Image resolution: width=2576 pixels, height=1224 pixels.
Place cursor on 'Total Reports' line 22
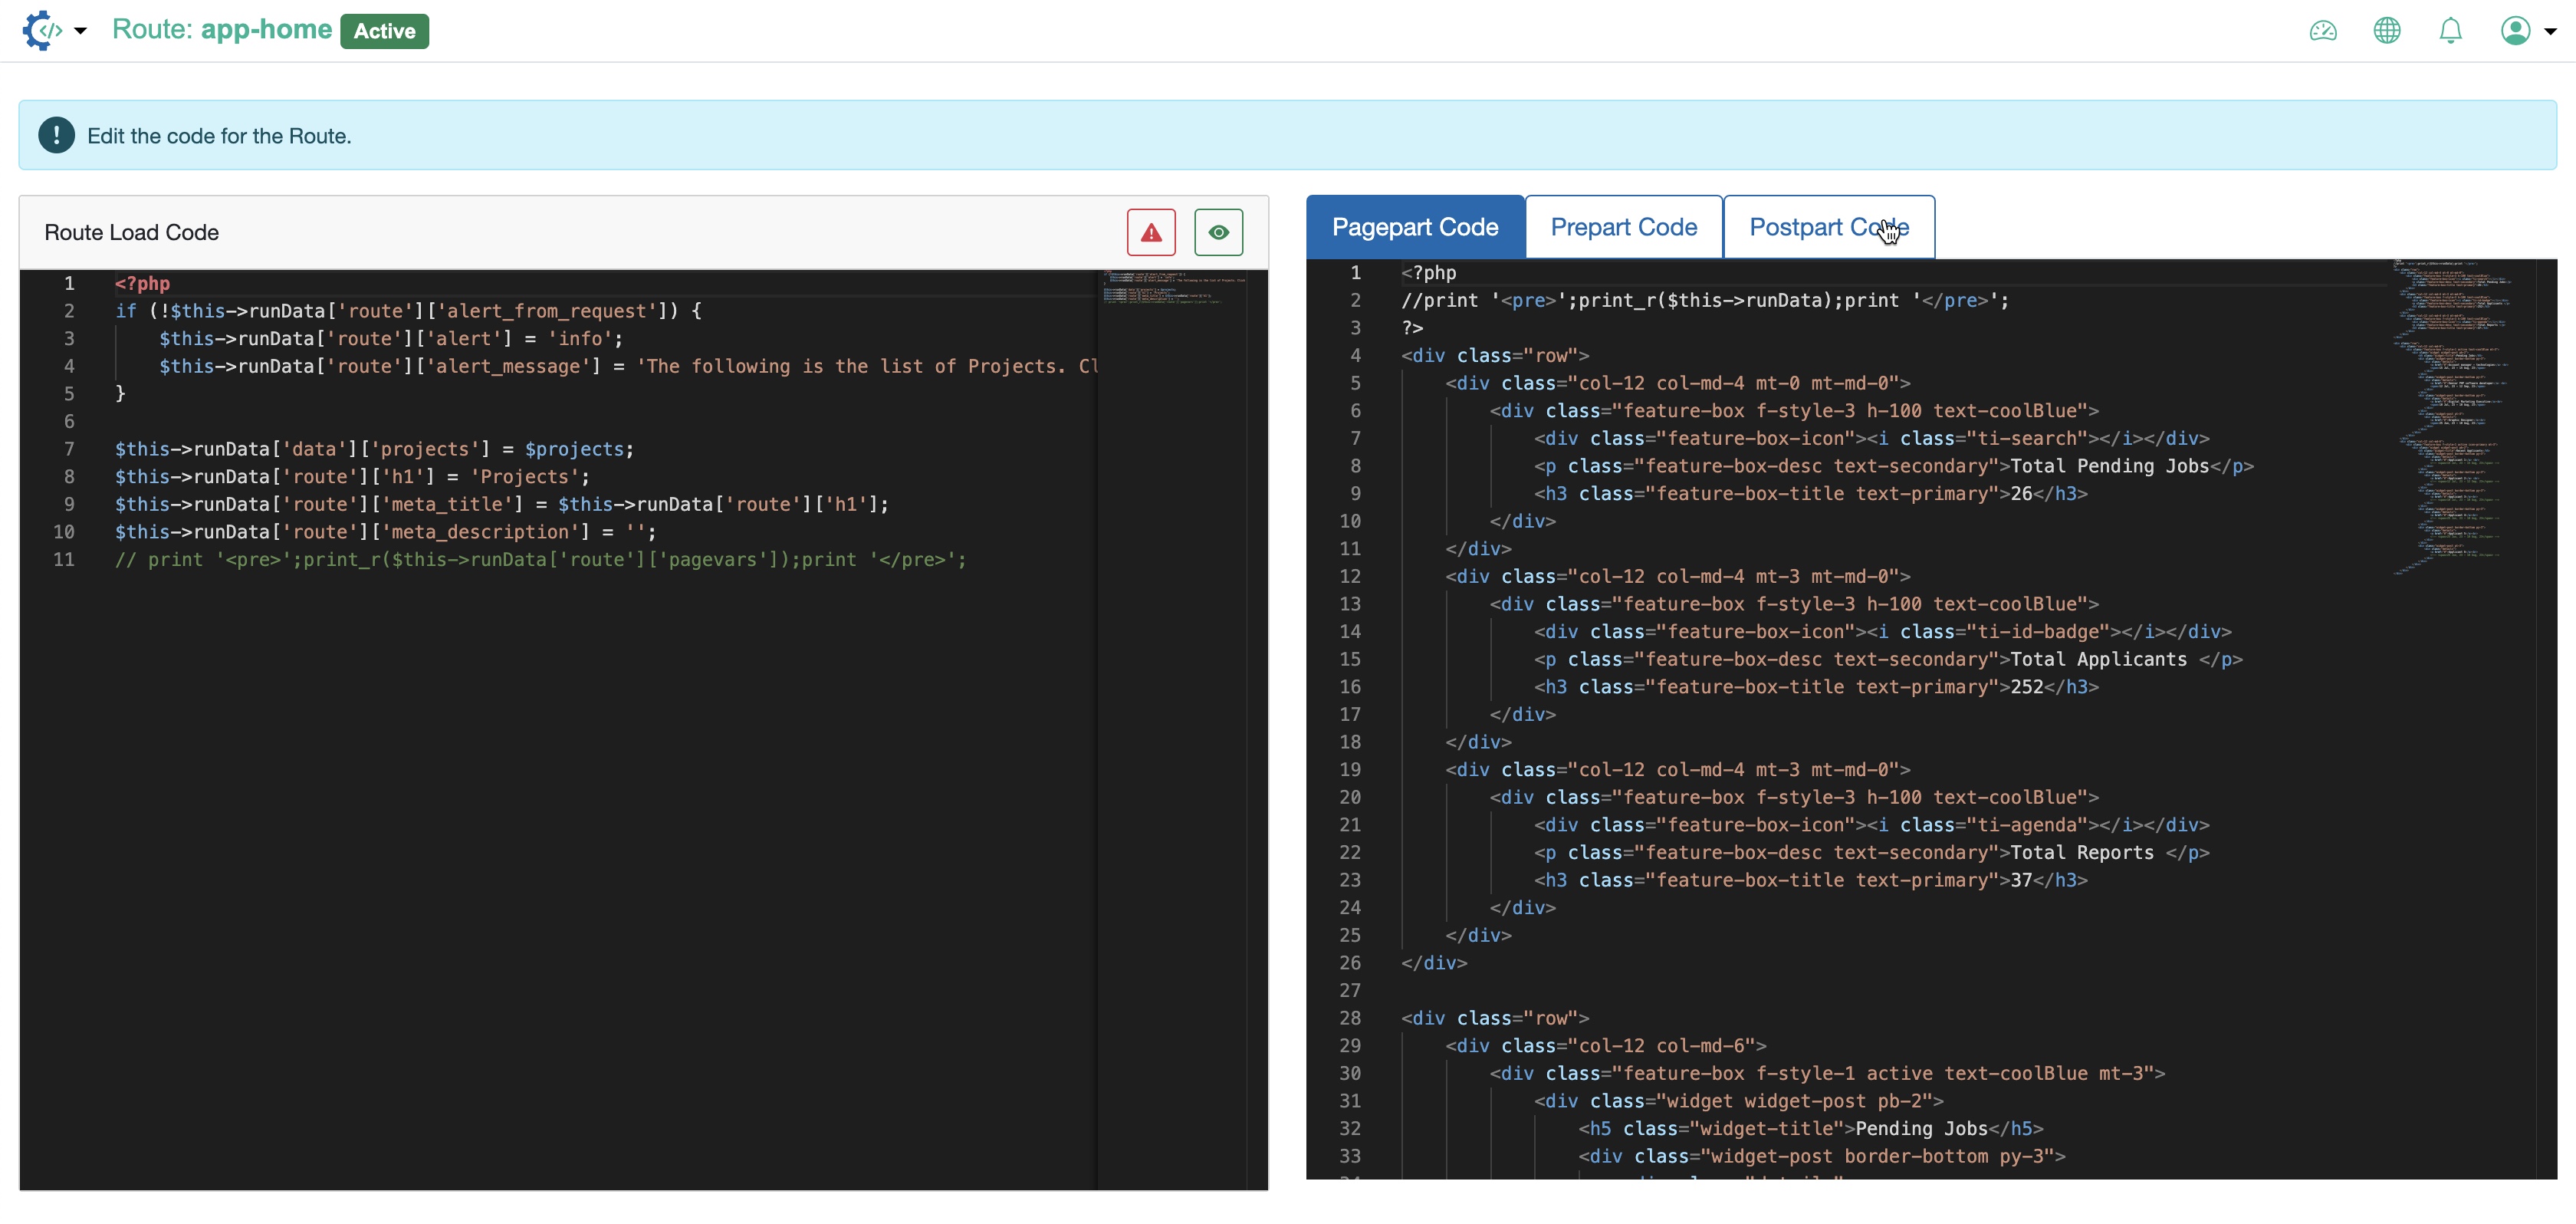coord(2082,852)
